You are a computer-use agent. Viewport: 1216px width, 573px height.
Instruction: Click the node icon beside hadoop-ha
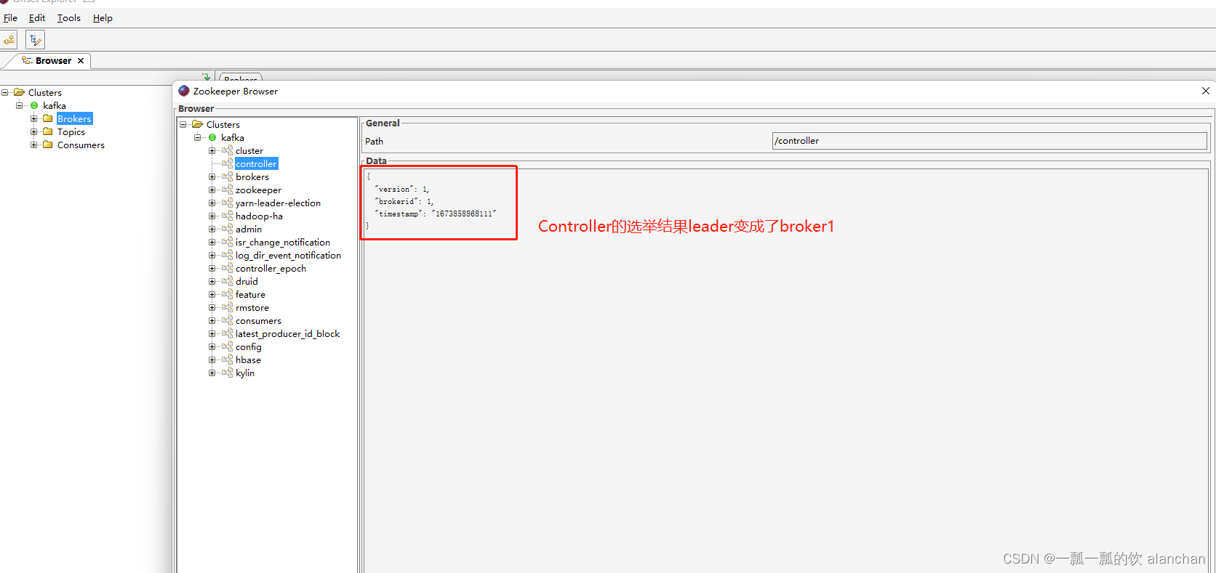pos(227,216)
